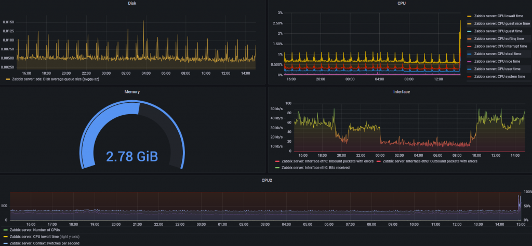Select the Context switches per second legend
This screenshot has height=246, width=532.
pyautogui.click(x=45, y=243)
